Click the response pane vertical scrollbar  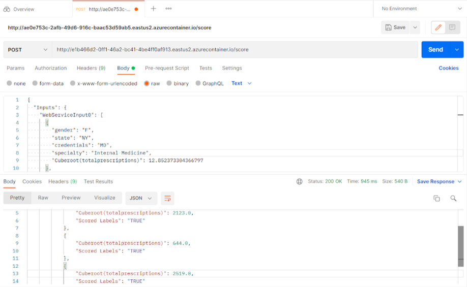tap(461, 246)
